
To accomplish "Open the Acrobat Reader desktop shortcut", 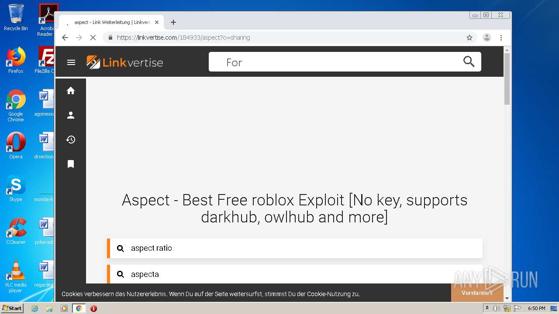I will [47, 20].
